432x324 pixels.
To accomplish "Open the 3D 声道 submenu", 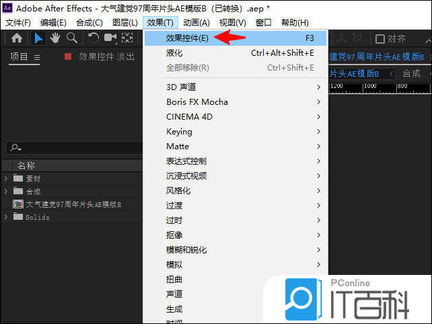I will 236,87.
